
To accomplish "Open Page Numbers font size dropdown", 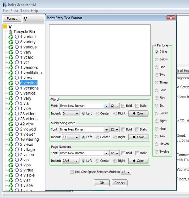I will tap(114, 153).
